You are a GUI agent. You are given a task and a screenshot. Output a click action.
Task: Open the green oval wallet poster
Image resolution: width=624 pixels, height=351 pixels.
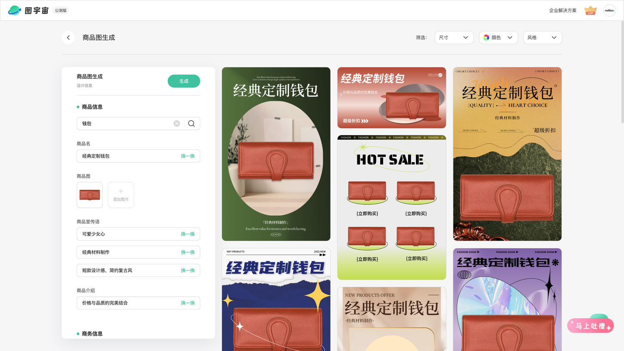coord(276,154)
